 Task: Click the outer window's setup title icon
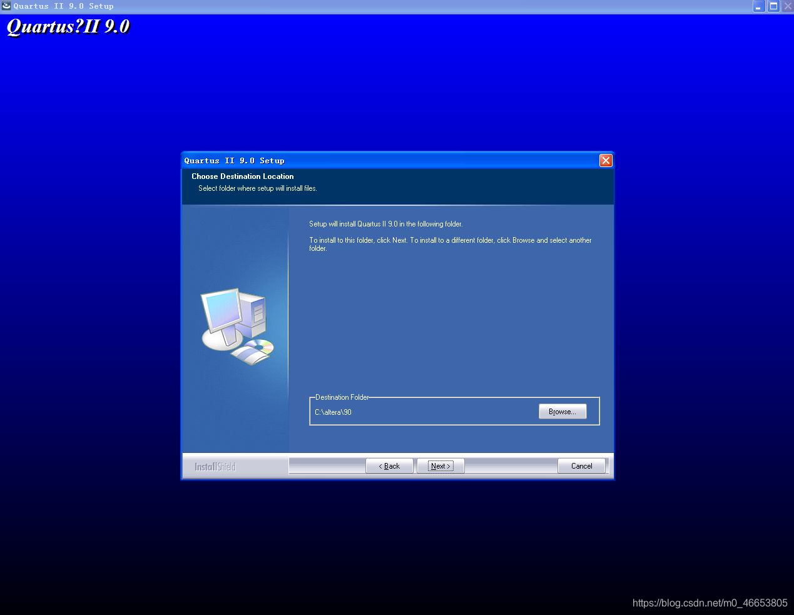(x=6, y=6)
